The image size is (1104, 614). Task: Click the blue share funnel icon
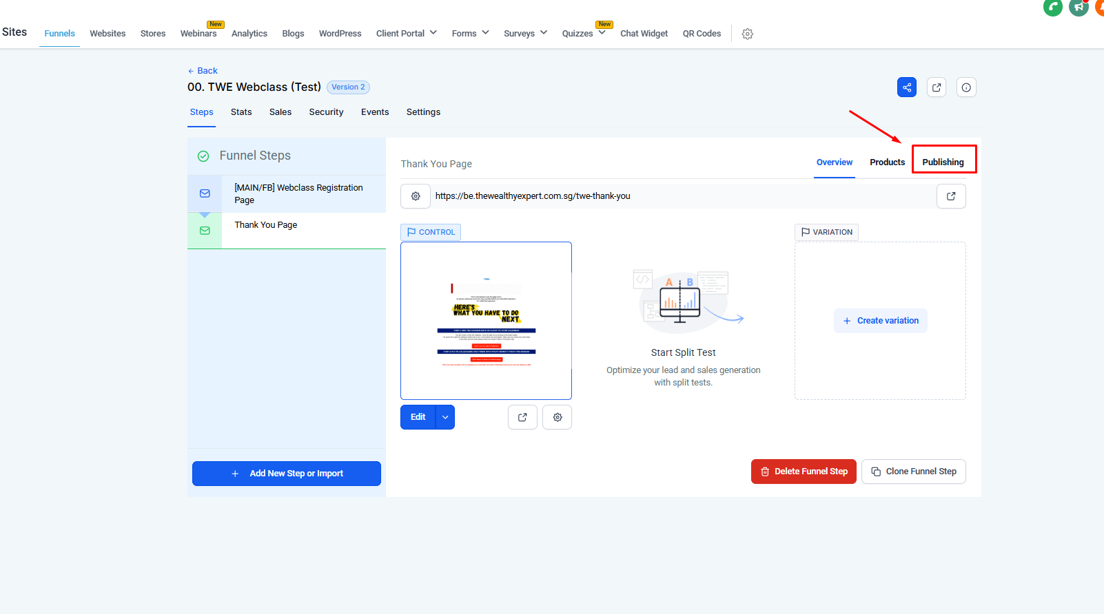(906, 87)
